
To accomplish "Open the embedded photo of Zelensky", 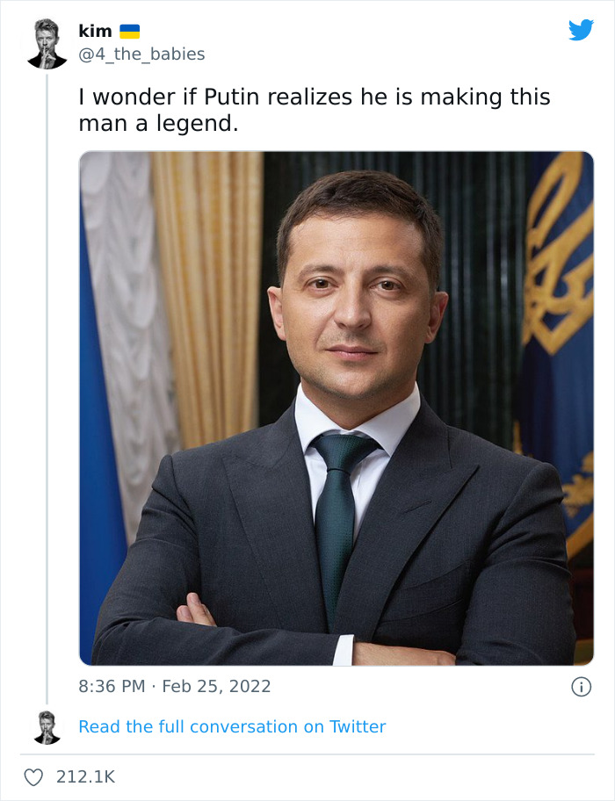I will pyautogui.click(x=336, y=409).
